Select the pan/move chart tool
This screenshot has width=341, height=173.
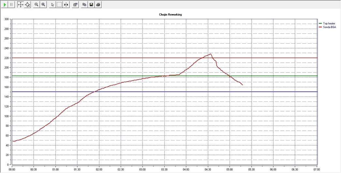point(20,5)
